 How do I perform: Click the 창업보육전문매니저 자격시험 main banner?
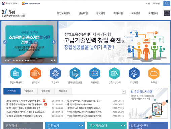(x=114, y=42)
